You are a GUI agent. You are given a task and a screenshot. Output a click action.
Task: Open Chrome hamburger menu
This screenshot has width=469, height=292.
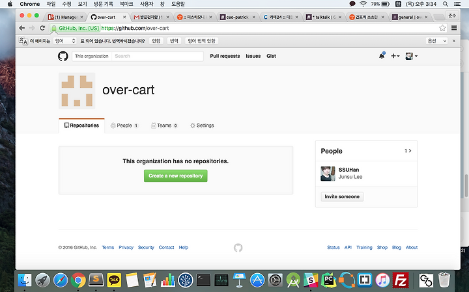click(454, 28)
